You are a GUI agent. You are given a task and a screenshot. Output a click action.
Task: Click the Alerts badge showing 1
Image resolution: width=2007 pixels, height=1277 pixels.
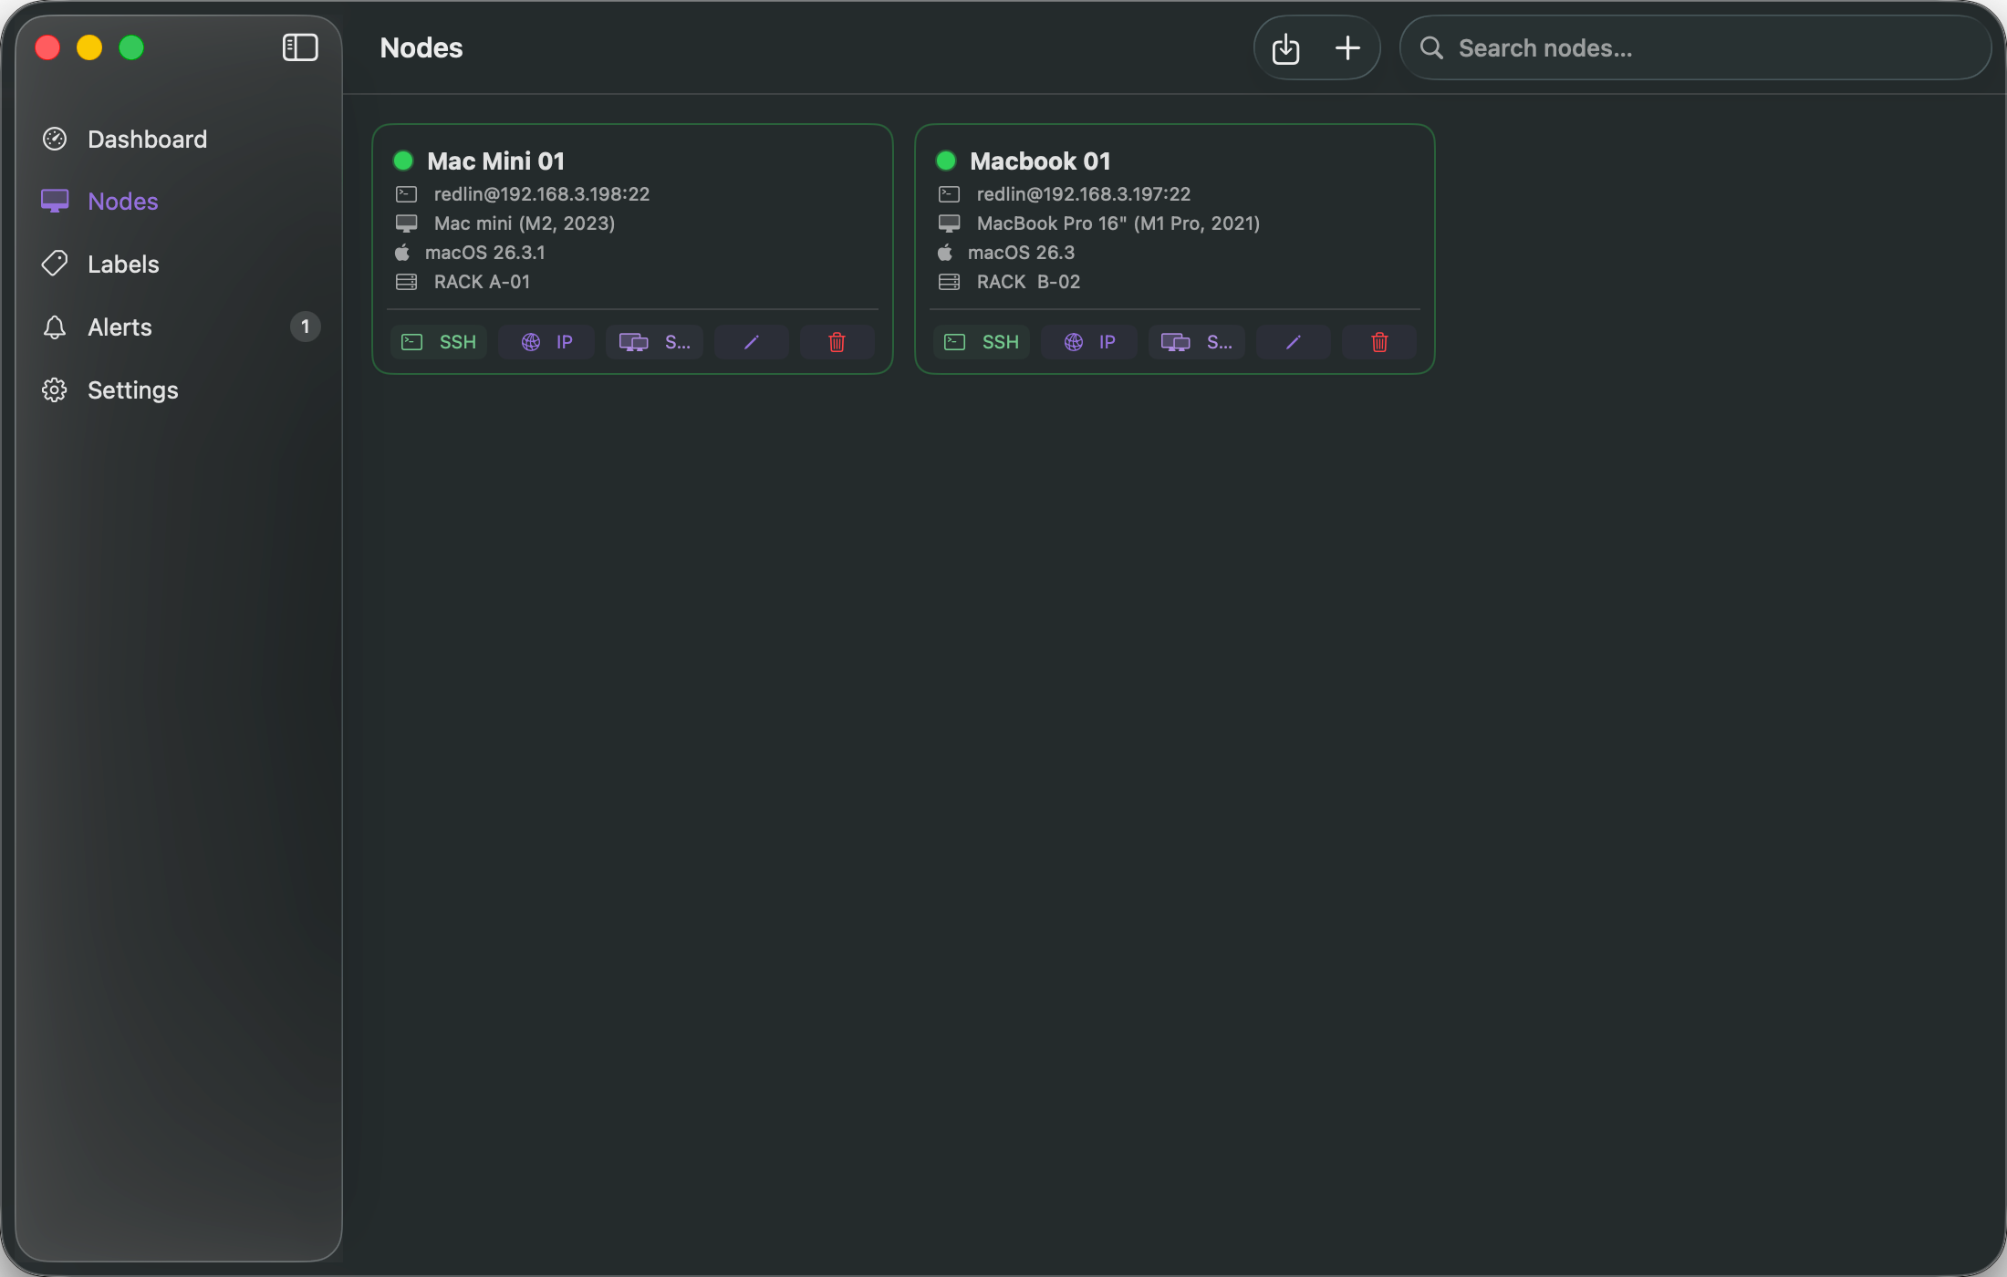click(x=306, y=327)
